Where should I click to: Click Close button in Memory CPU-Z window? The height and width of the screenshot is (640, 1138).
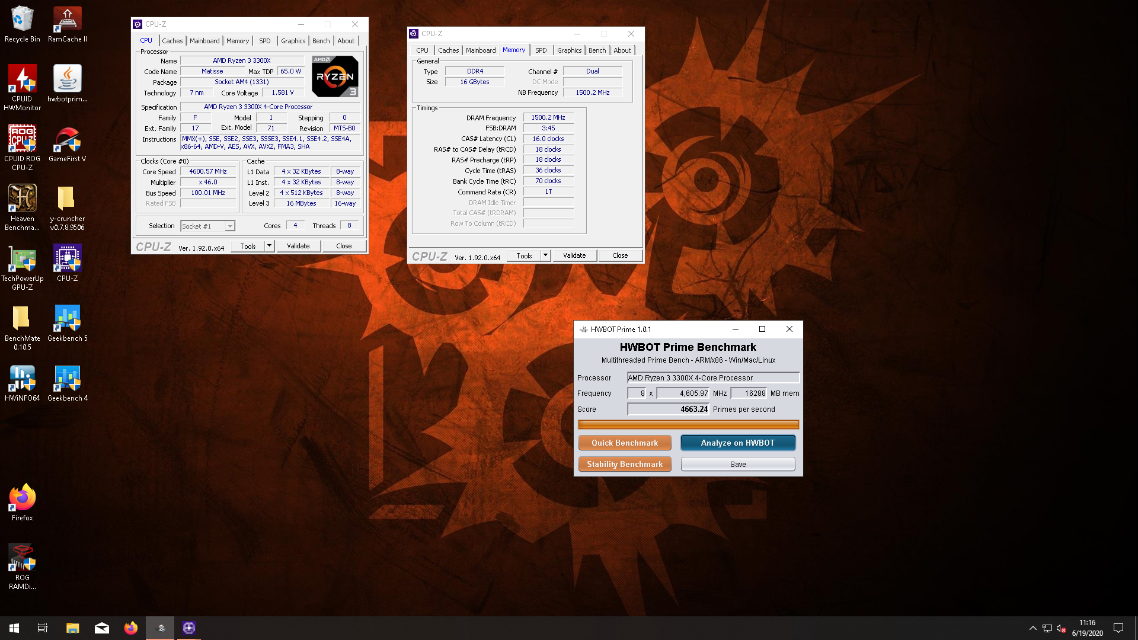(620, 255)
